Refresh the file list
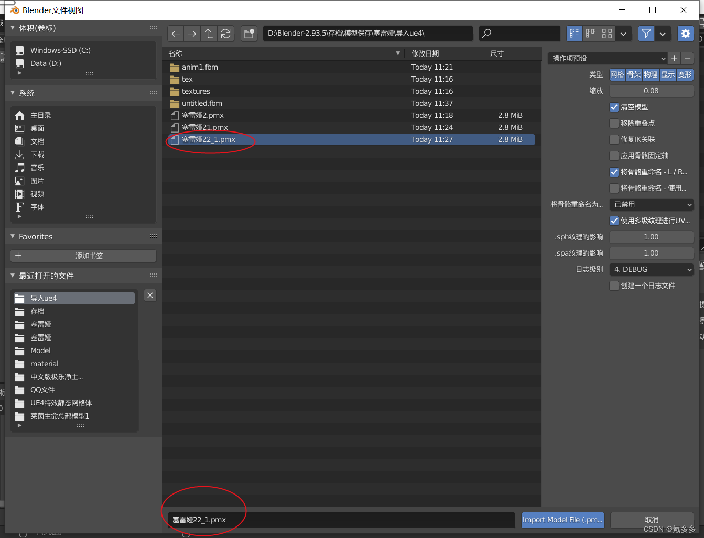 pyautogui.click(x=226, y=34)
